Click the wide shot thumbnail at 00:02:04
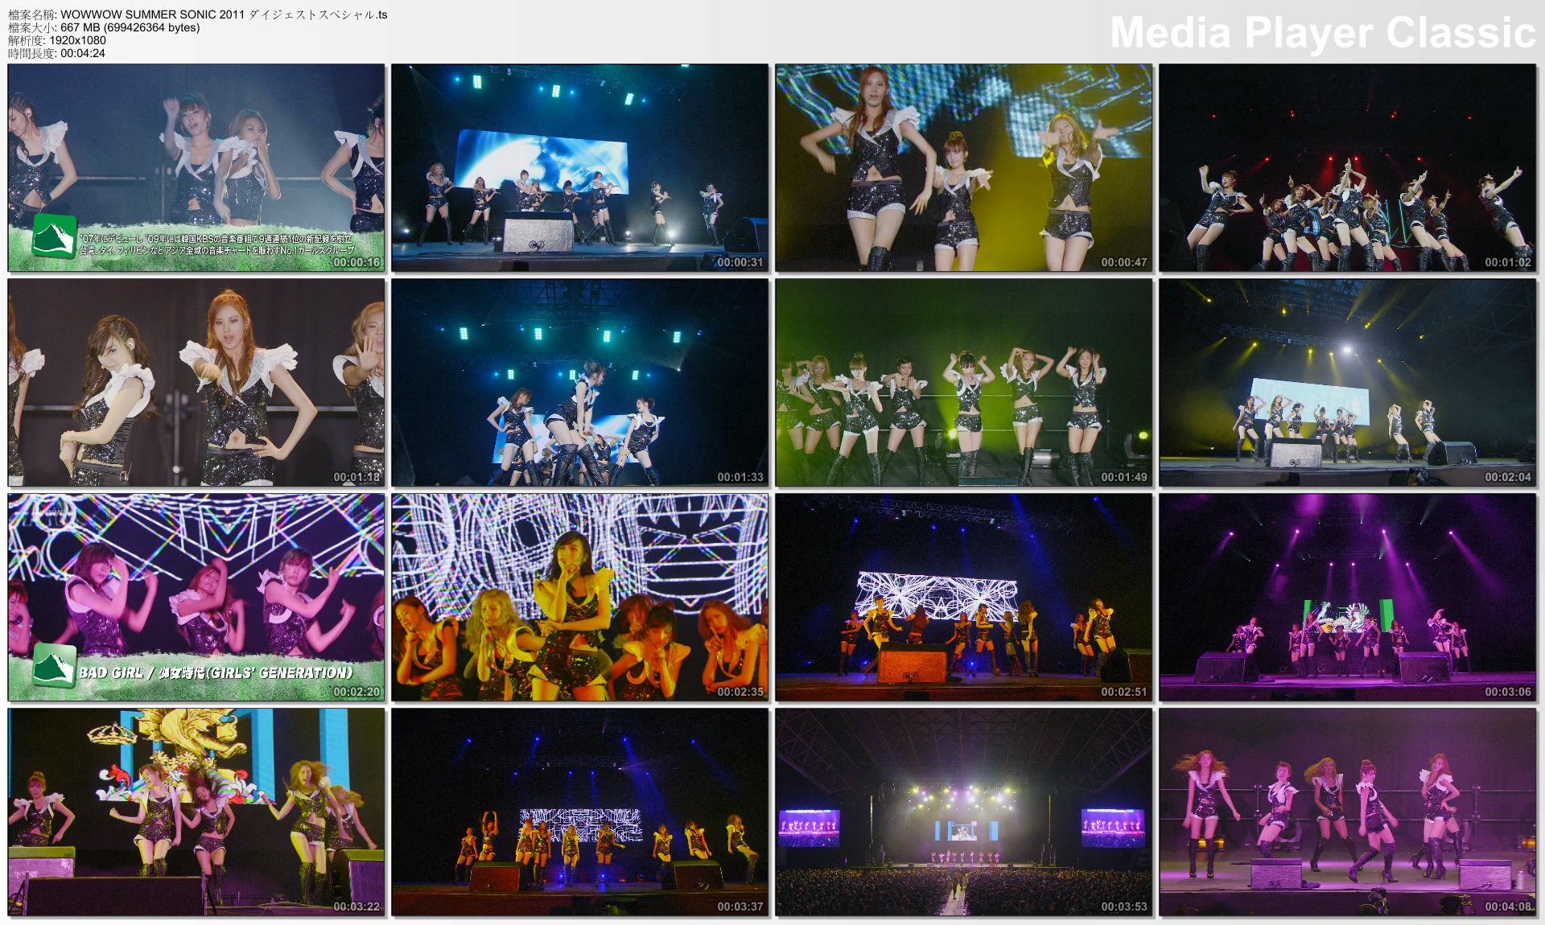Viewport: 1545px width, 925px height. [x=1348, y=382]
